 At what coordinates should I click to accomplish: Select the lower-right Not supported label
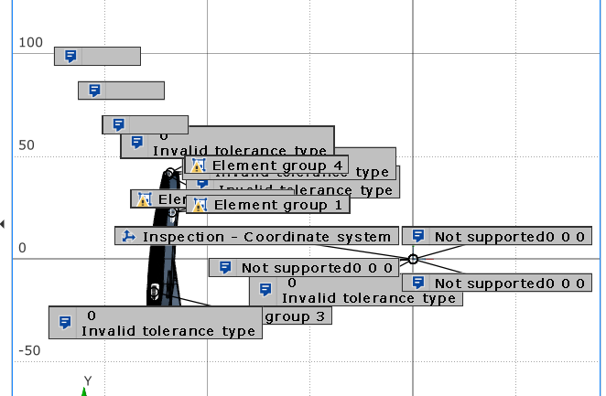[507, 283]
